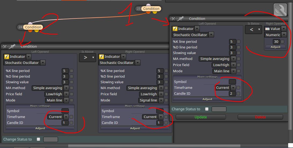Tick MA method checkbox in Condition 24 right operand
293x148 pixels.
coord(166,88)
